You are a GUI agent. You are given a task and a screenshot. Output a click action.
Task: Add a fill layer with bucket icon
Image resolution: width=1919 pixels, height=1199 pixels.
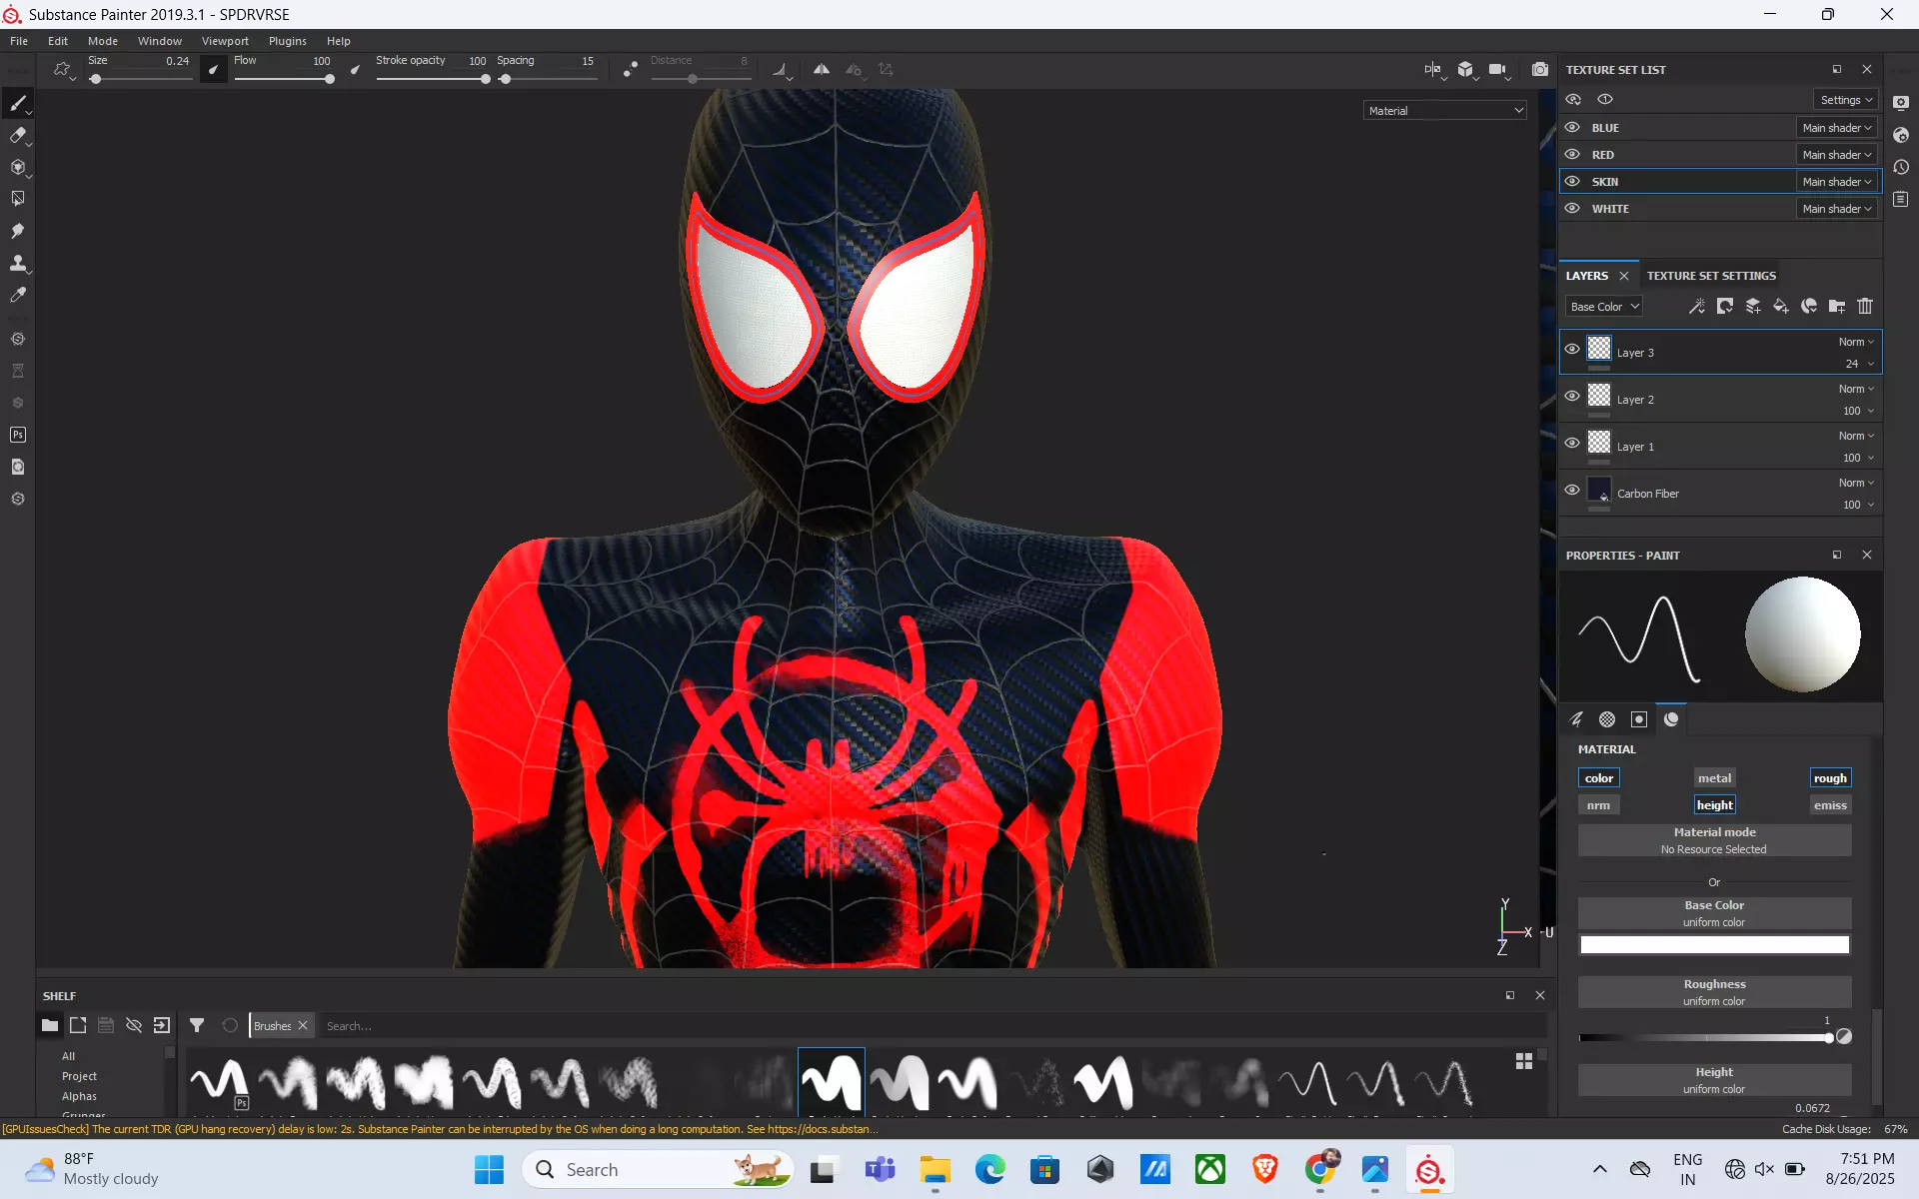click(1781, 307)
